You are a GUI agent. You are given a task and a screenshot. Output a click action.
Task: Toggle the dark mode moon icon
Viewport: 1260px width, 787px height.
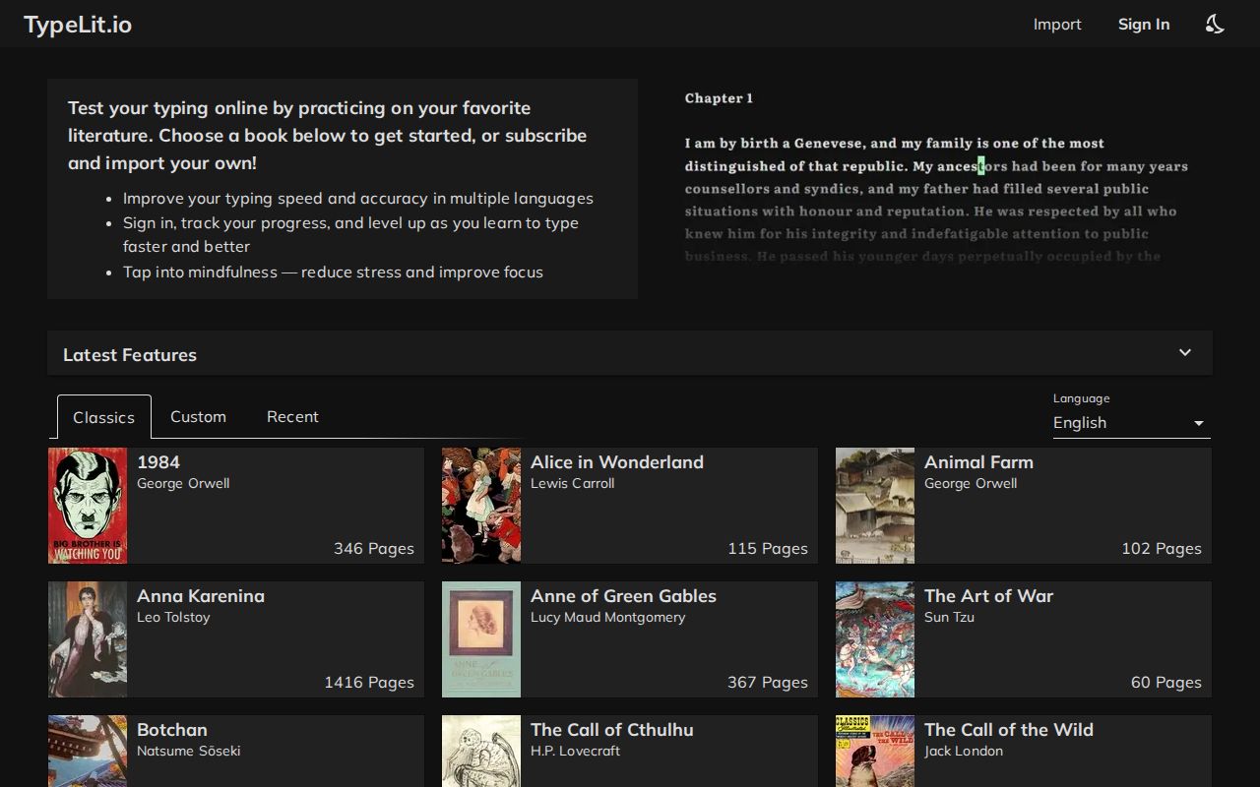coord(1214,24)
